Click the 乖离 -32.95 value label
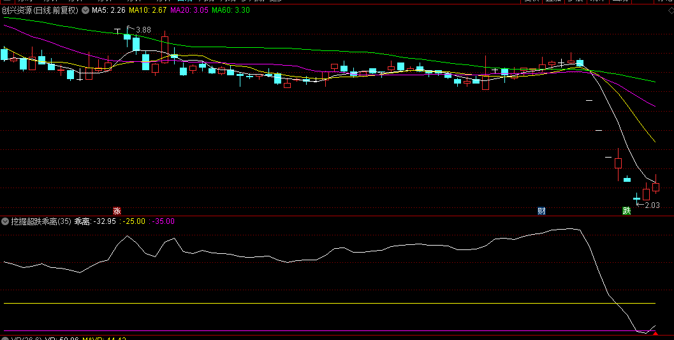Screen dimensions: 674x340 [x=96, y=221]
